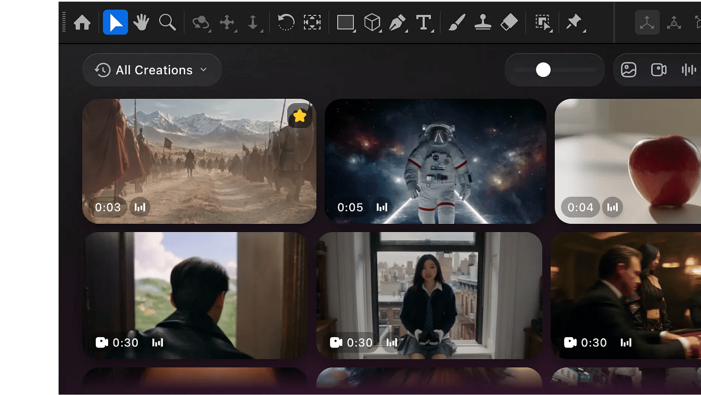Switch to the second axis mode icon
701x395 pixels.
click(674, 23)
